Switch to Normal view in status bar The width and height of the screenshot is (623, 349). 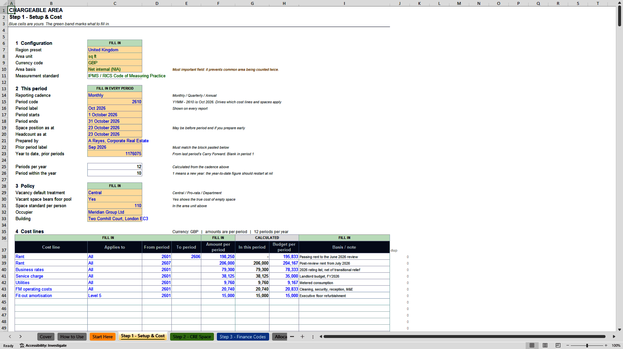(x=532, y=345)
